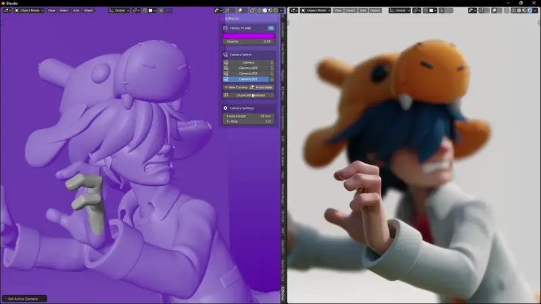Click From View button
The height and width of the screenshot is (304, 541).
(262, 87)
